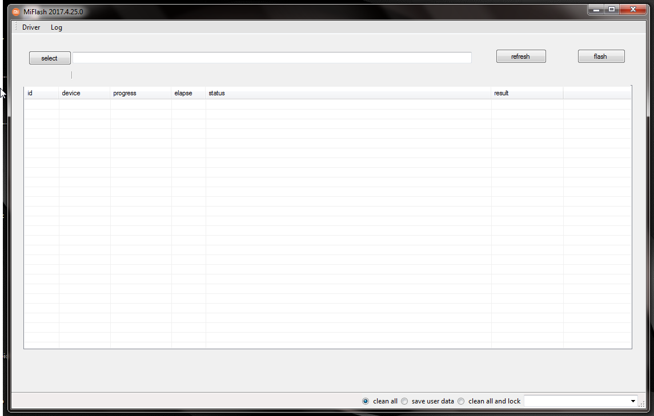
Task: Open the Driver menu
Action: (x=31, y=27)
